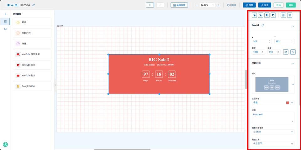Click the swap width and height icon
The width and height of the screenshot is (301, 150).
tap(286, 52)
